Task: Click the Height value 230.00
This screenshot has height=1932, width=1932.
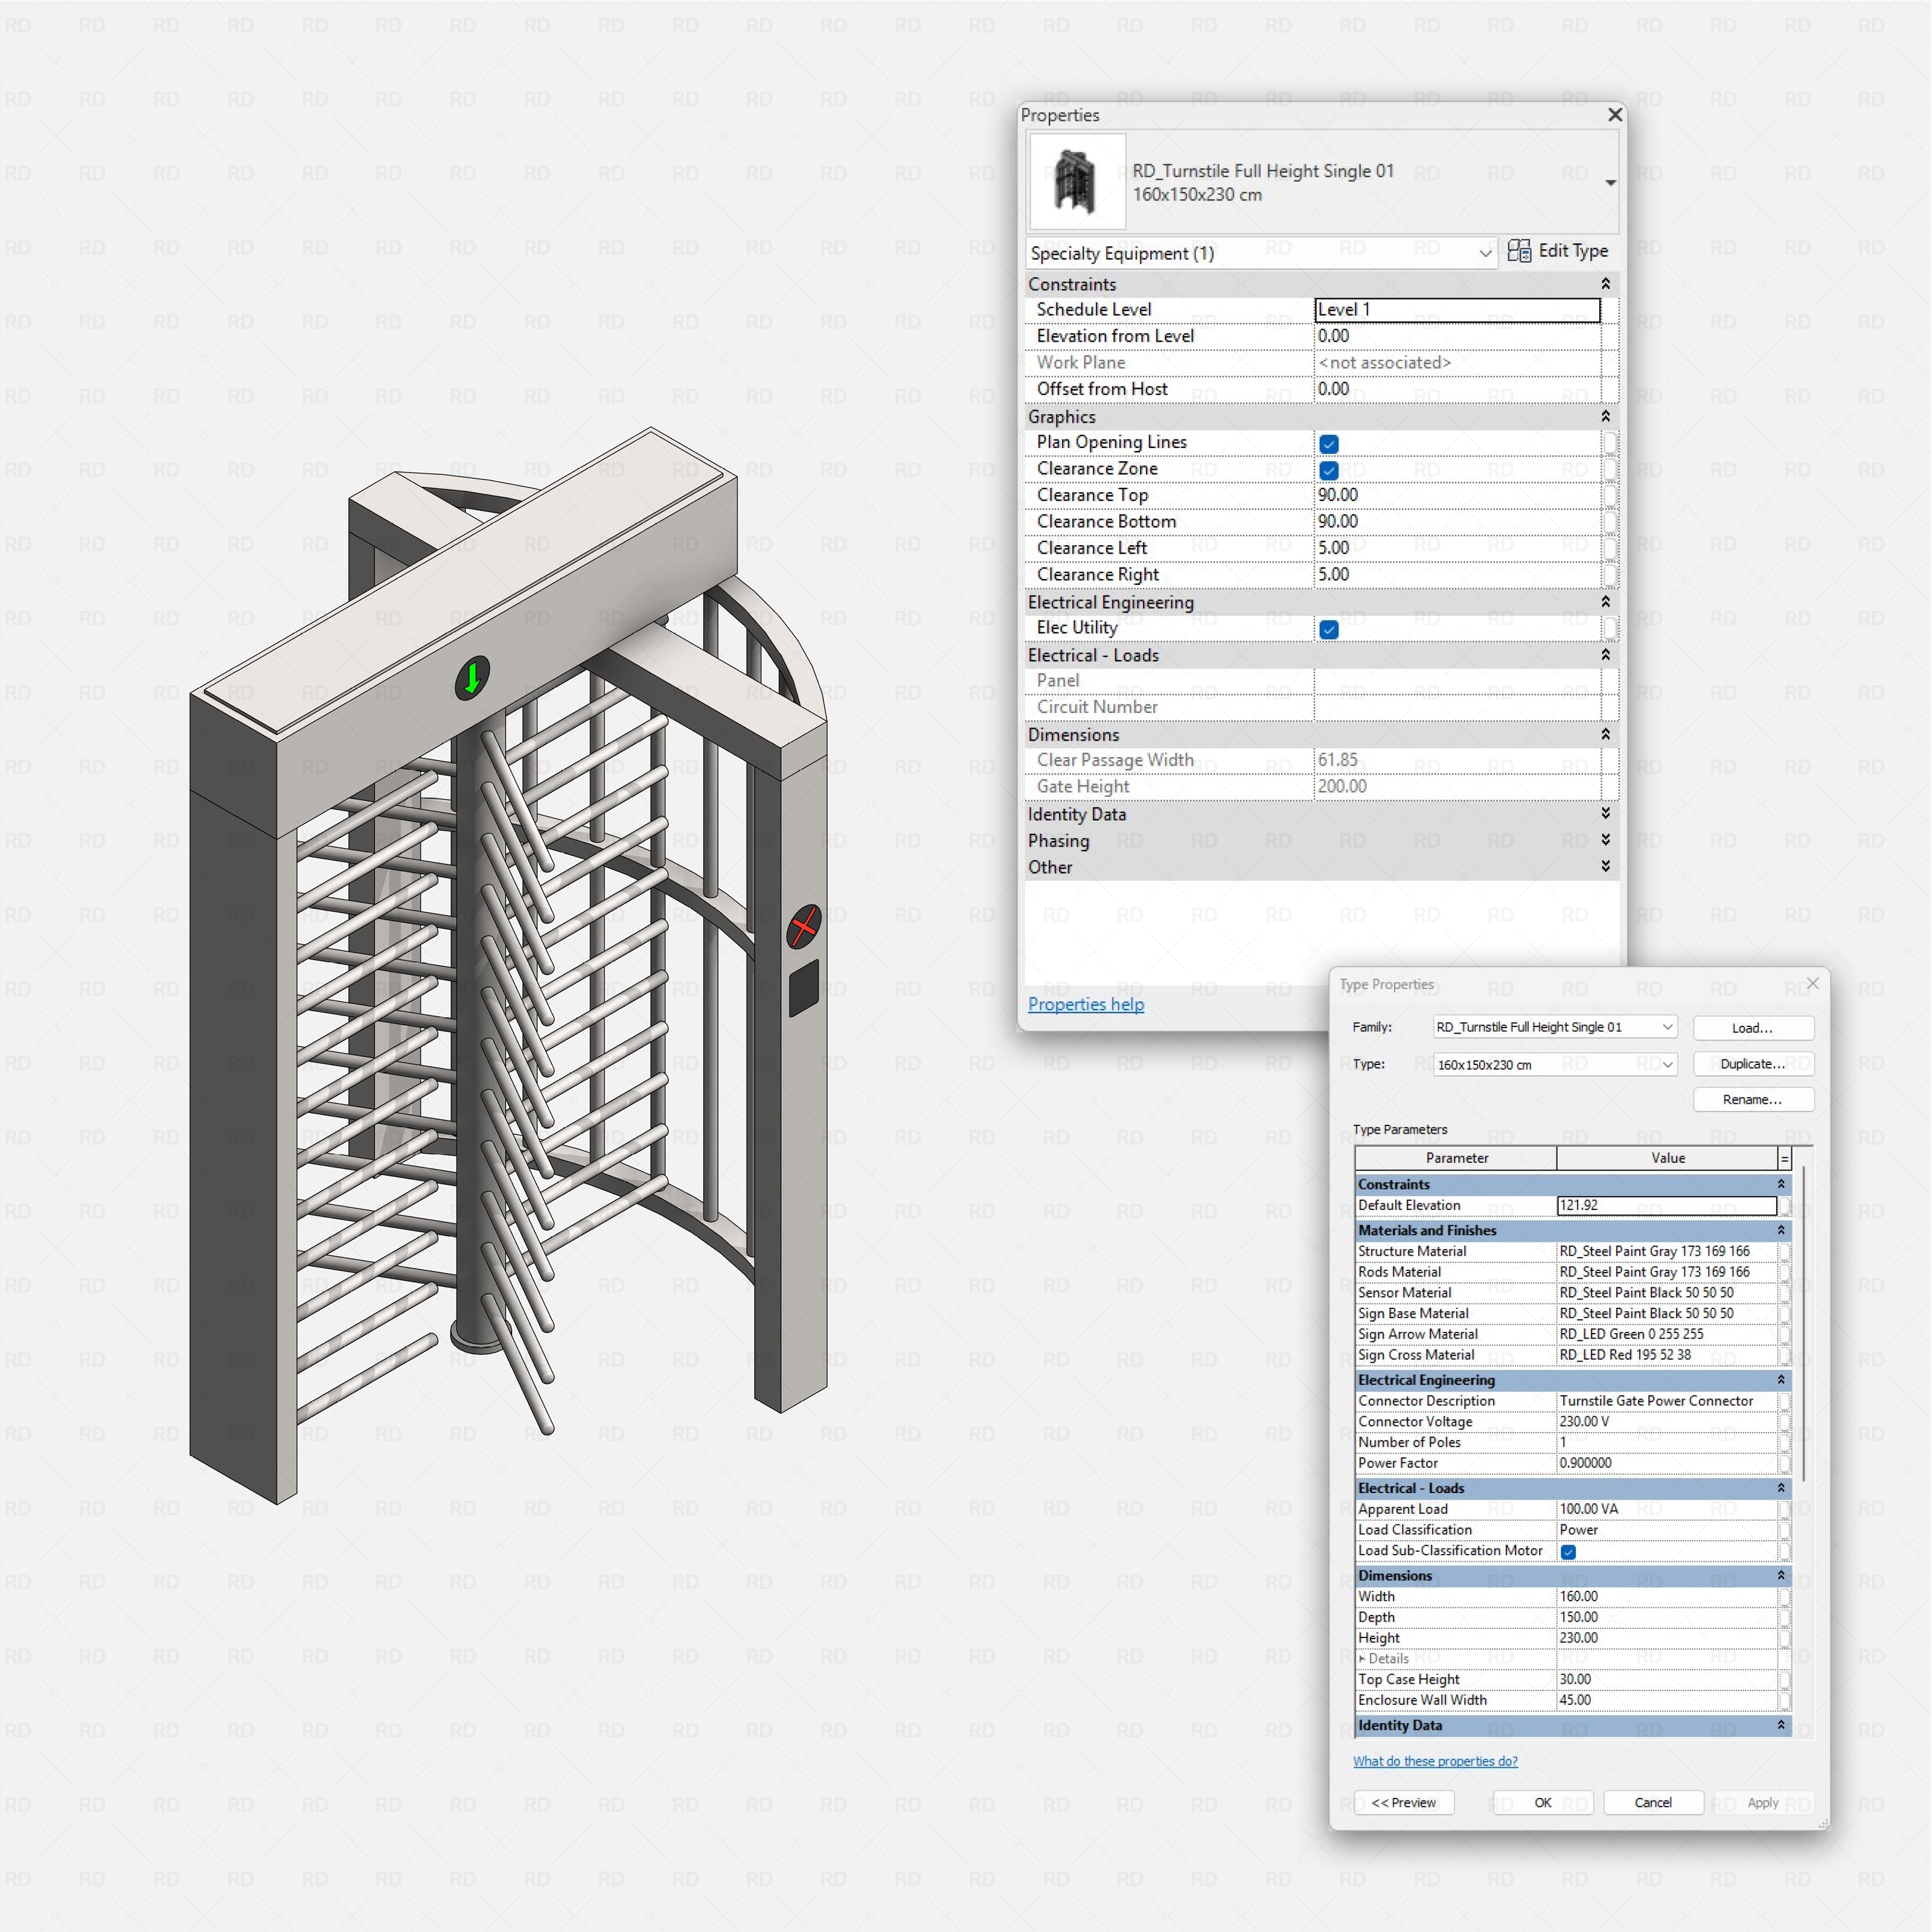Action: point(1666,1638)
